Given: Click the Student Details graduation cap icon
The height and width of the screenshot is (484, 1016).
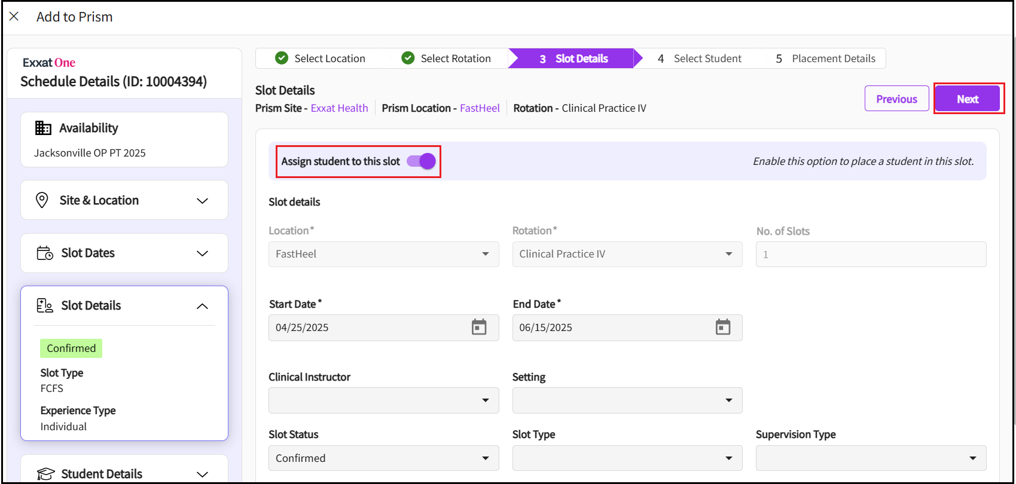Looking at the screenshot, I should pos(45,474).
